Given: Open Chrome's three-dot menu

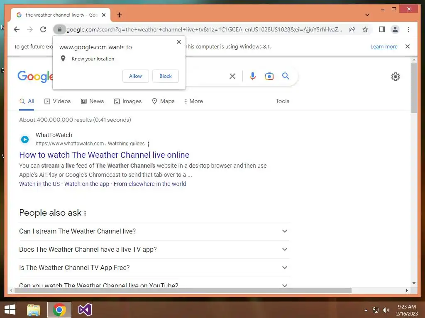Looking at the screenshot, I should click(408, 29).
